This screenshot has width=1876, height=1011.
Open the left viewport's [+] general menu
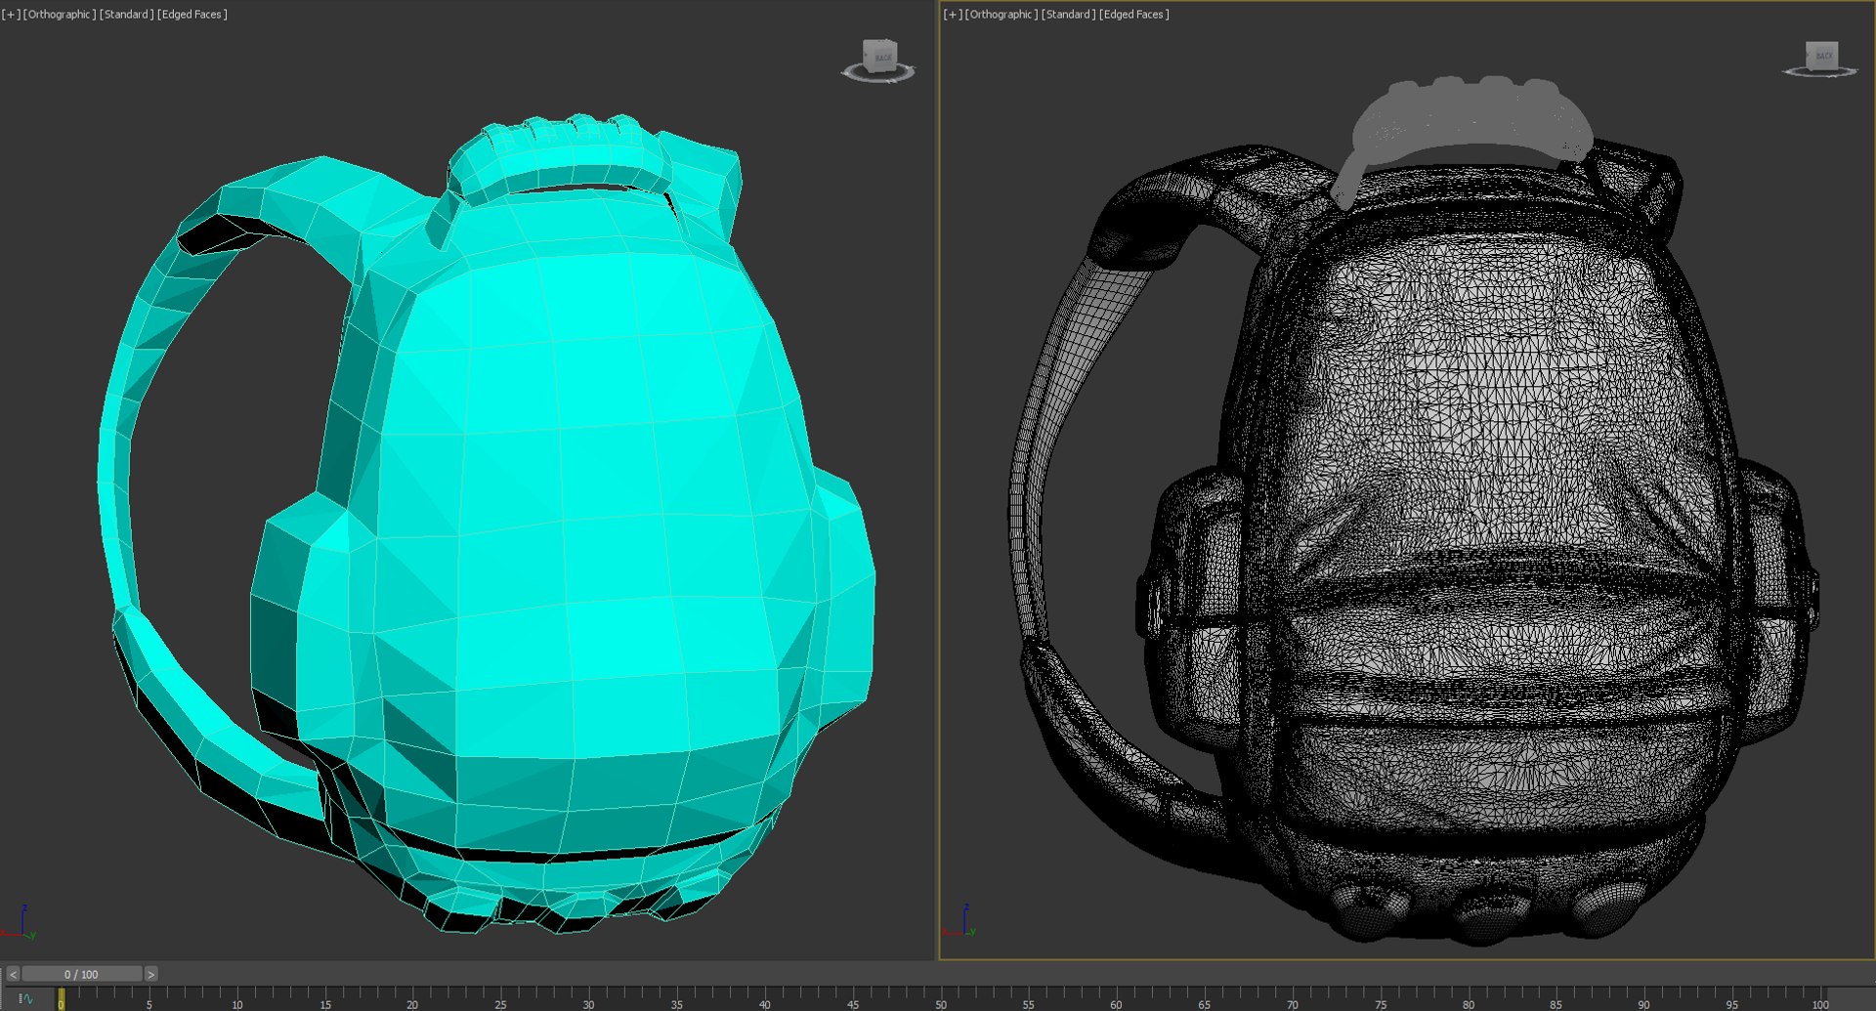11,15
